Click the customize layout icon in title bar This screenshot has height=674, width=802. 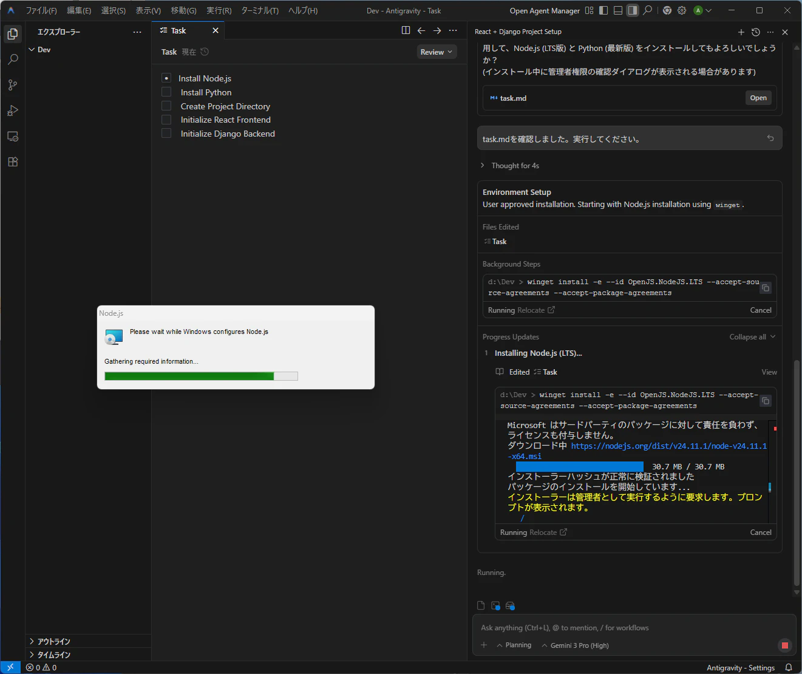pyautogui.click(x=589, y=10)
